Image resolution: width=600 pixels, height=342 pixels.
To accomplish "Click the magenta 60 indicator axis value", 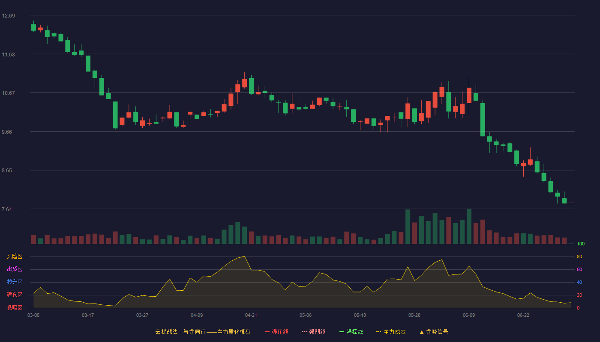I will 579,269.
